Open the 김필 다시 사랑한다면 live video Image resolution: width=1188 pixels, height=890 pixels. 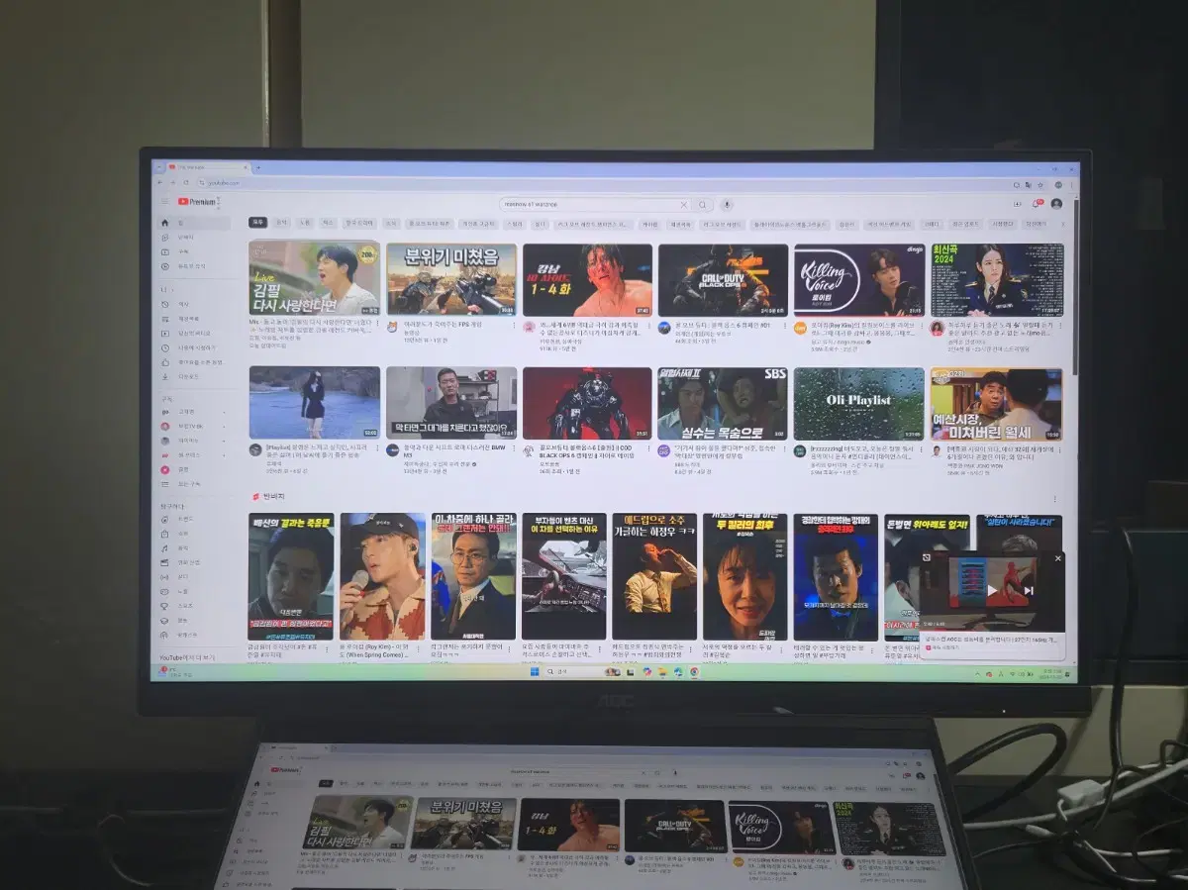[314, 278]
